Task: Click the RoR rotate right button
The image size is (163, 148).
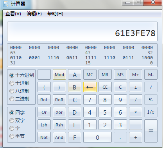Action: point(59,100)
